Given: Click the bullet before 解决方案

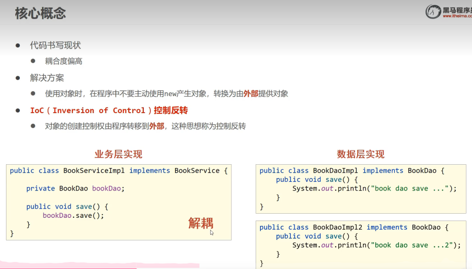Looking at the screenshot, I should (x=18, y=78).
